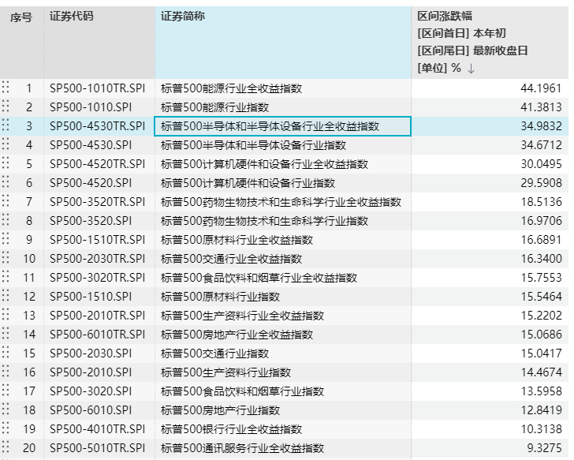The height and width of the screenshot is (460, 574).
Task: Select name 标普500原材料行业全收益指数
Action: coord(237,240)
